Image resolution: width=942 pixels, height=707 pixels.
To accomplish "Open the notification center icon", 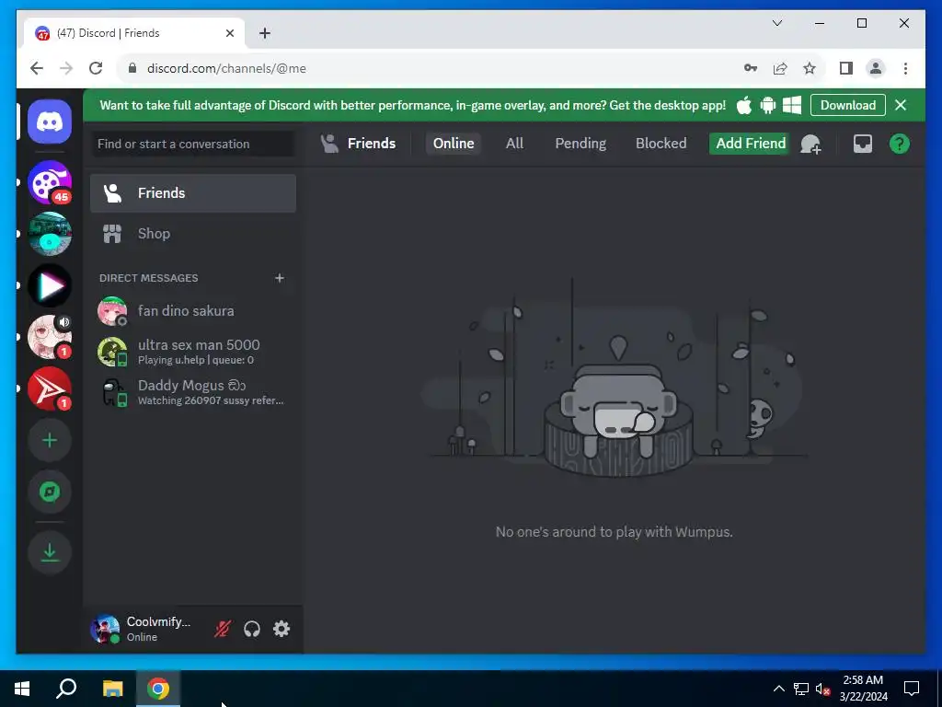I will pyautogui.click(x=912, y=689).
